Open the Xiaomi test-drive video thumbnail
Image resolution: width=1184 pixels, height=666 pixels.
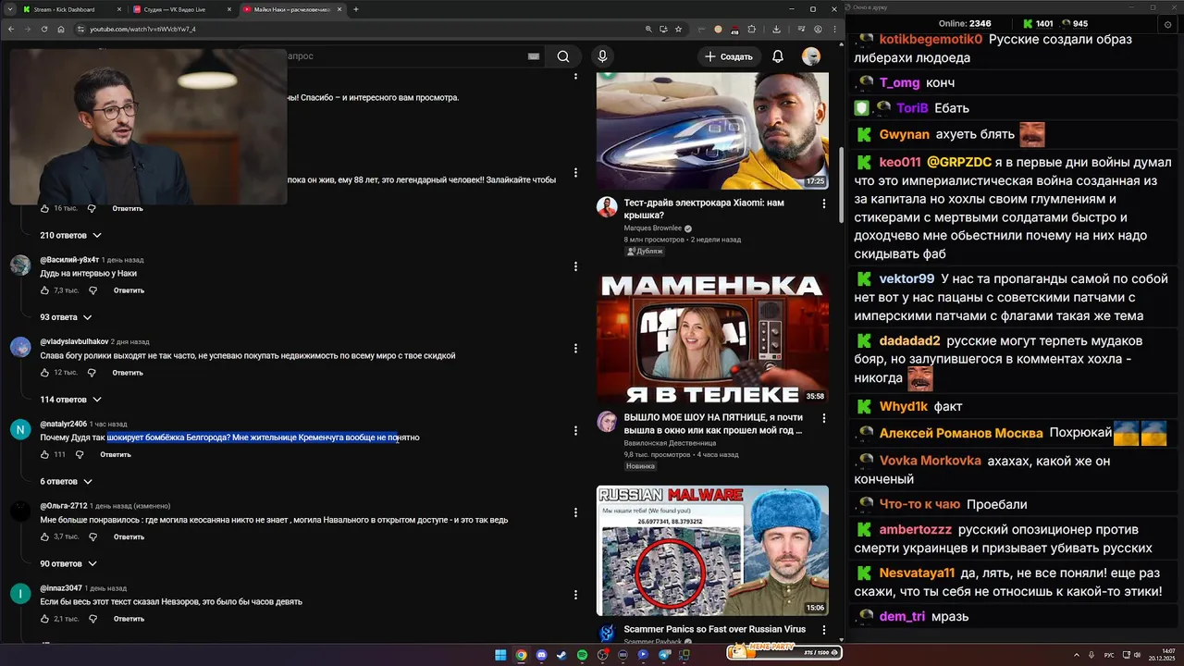pos(712,130)
